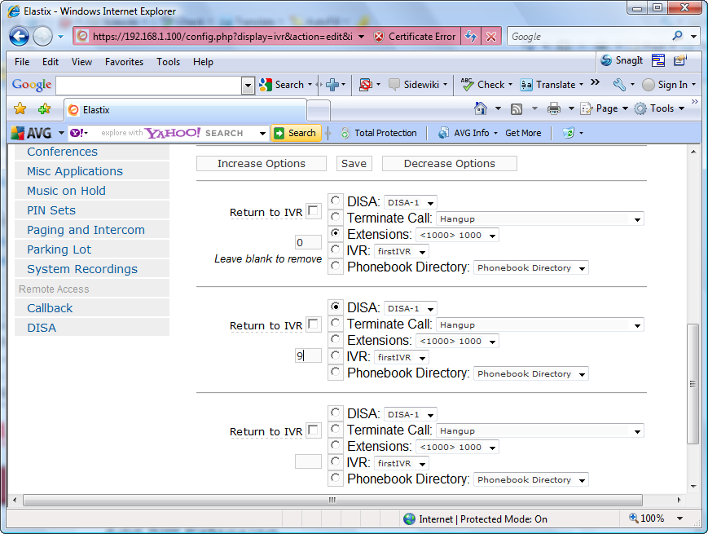Click the Home page icon
This screenshot has height=534, width=708.
click(482, 108)
